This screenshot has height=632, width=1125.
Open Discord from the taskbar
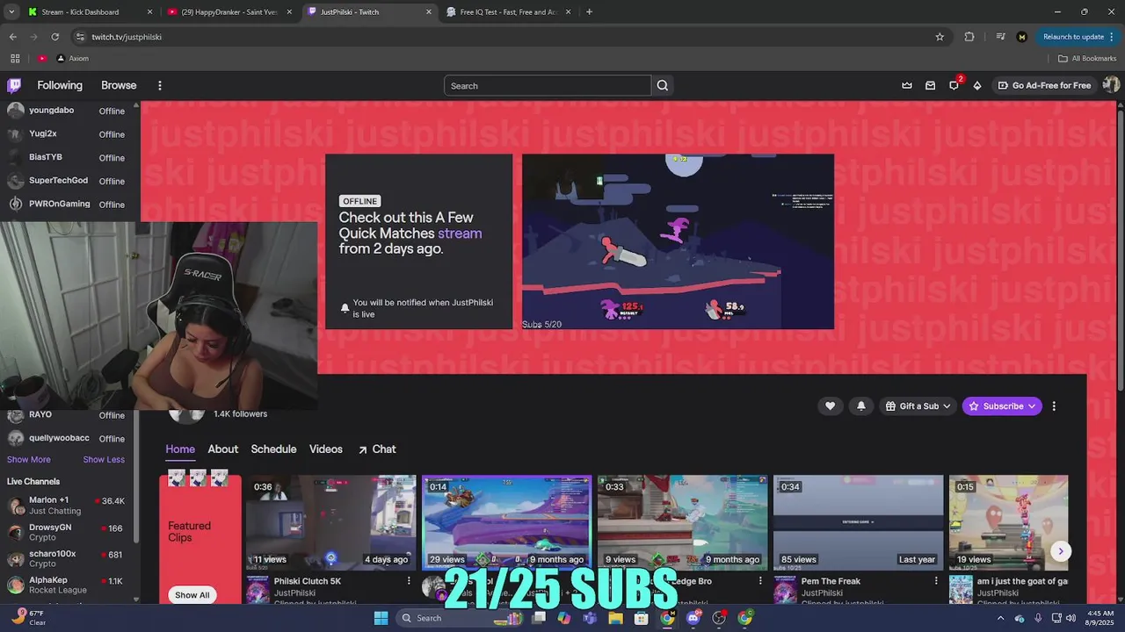(x=693, y=618)
